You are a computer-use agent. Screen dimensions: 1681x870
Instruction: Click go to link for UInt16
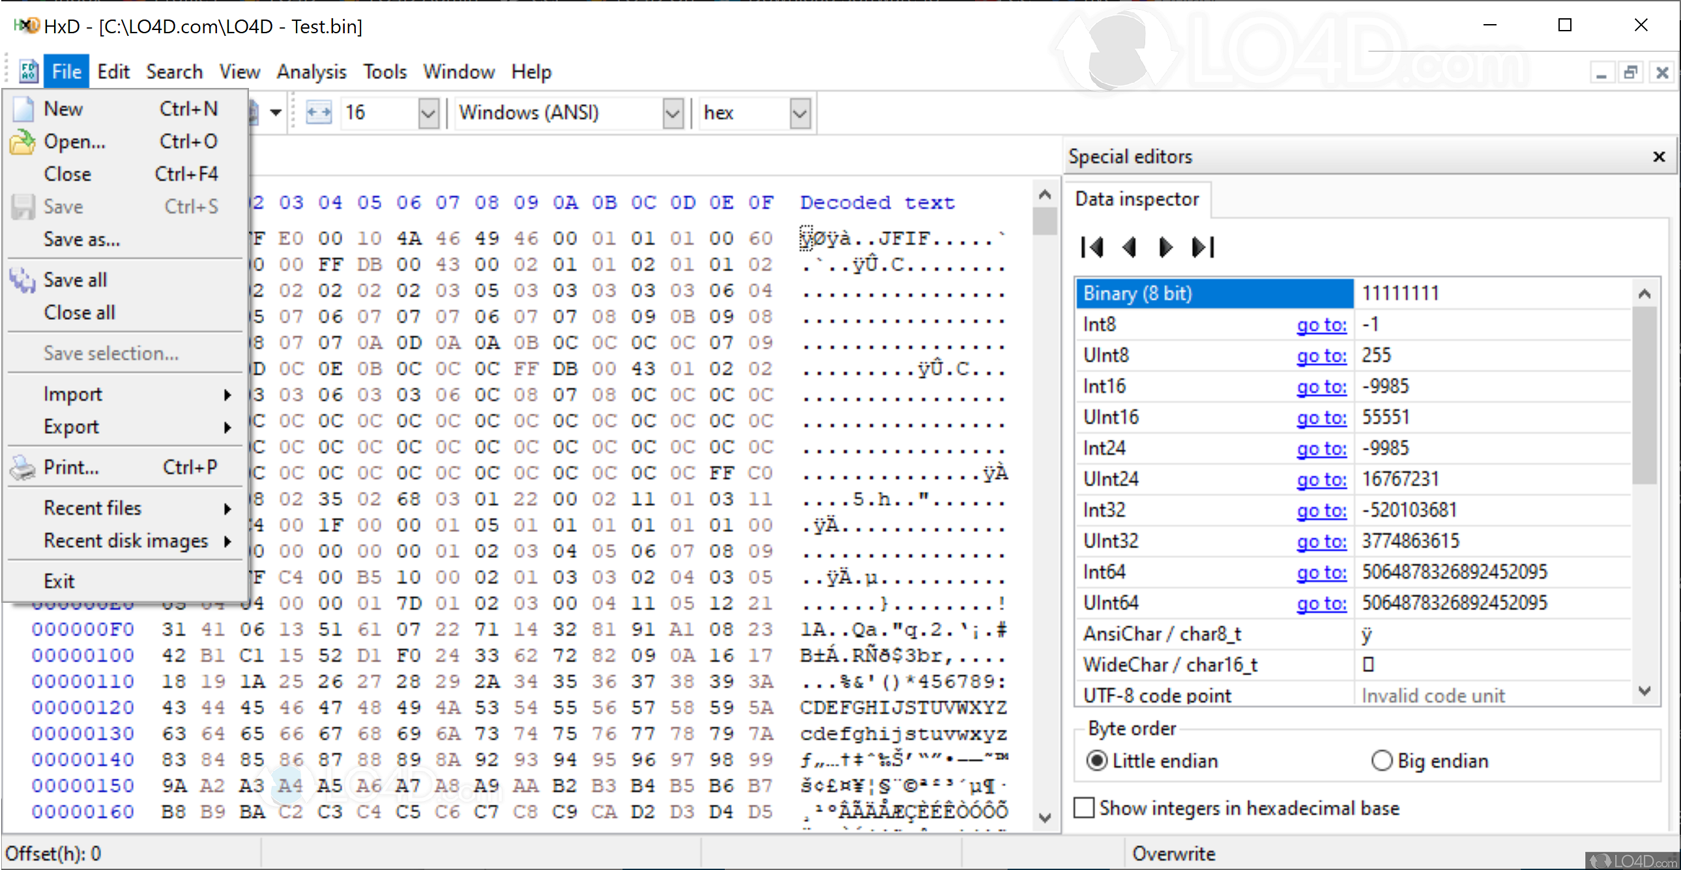(x=1321, y=418)
